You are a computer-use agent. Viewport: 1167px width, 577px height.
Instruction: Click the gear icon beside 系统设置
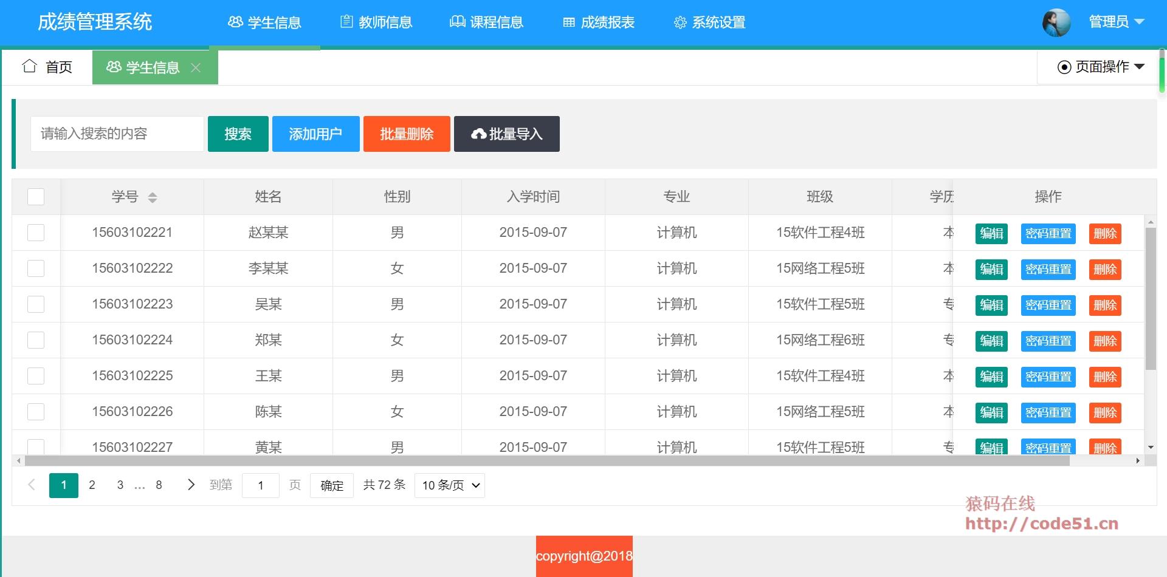(x=680, y=22)
